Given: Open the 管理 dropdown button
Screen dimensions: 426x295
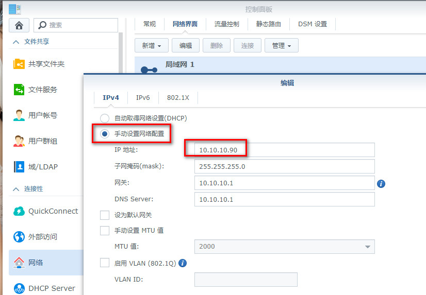Looking at the screenshot, I should (x=282, y=45).
